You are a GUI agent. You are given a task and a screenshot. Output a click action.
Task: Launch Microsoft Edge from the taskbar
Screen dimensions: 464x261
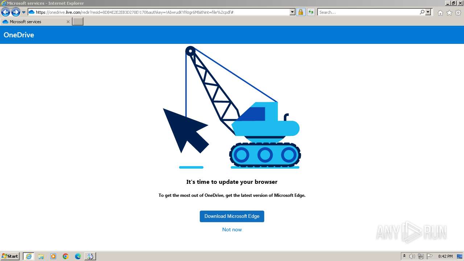[78, 256]
